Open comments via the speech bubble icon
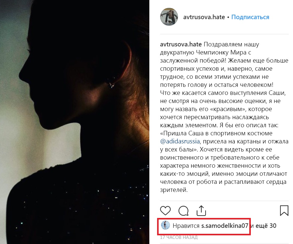293x244 pixels. coord(183,211)
